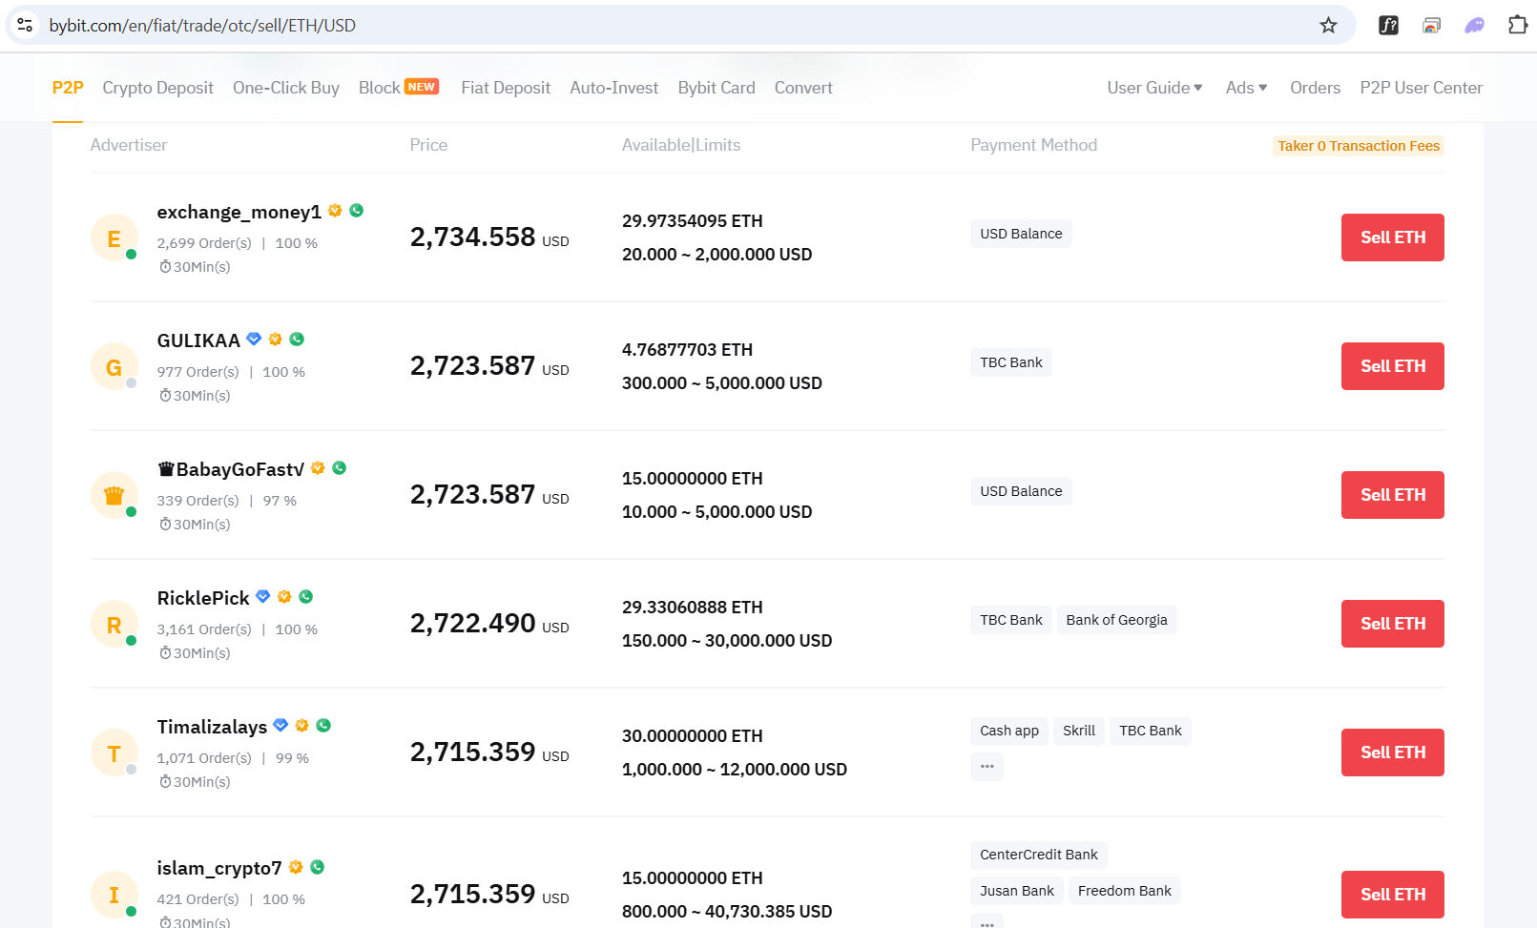1537x928 pixels.
Task: Open the Extensions puzzle icon
Action: tap(1517, 25)
